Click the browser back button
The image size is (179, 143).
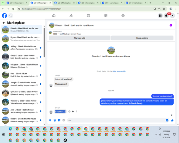pyautogui.click(x=3, y=9)
